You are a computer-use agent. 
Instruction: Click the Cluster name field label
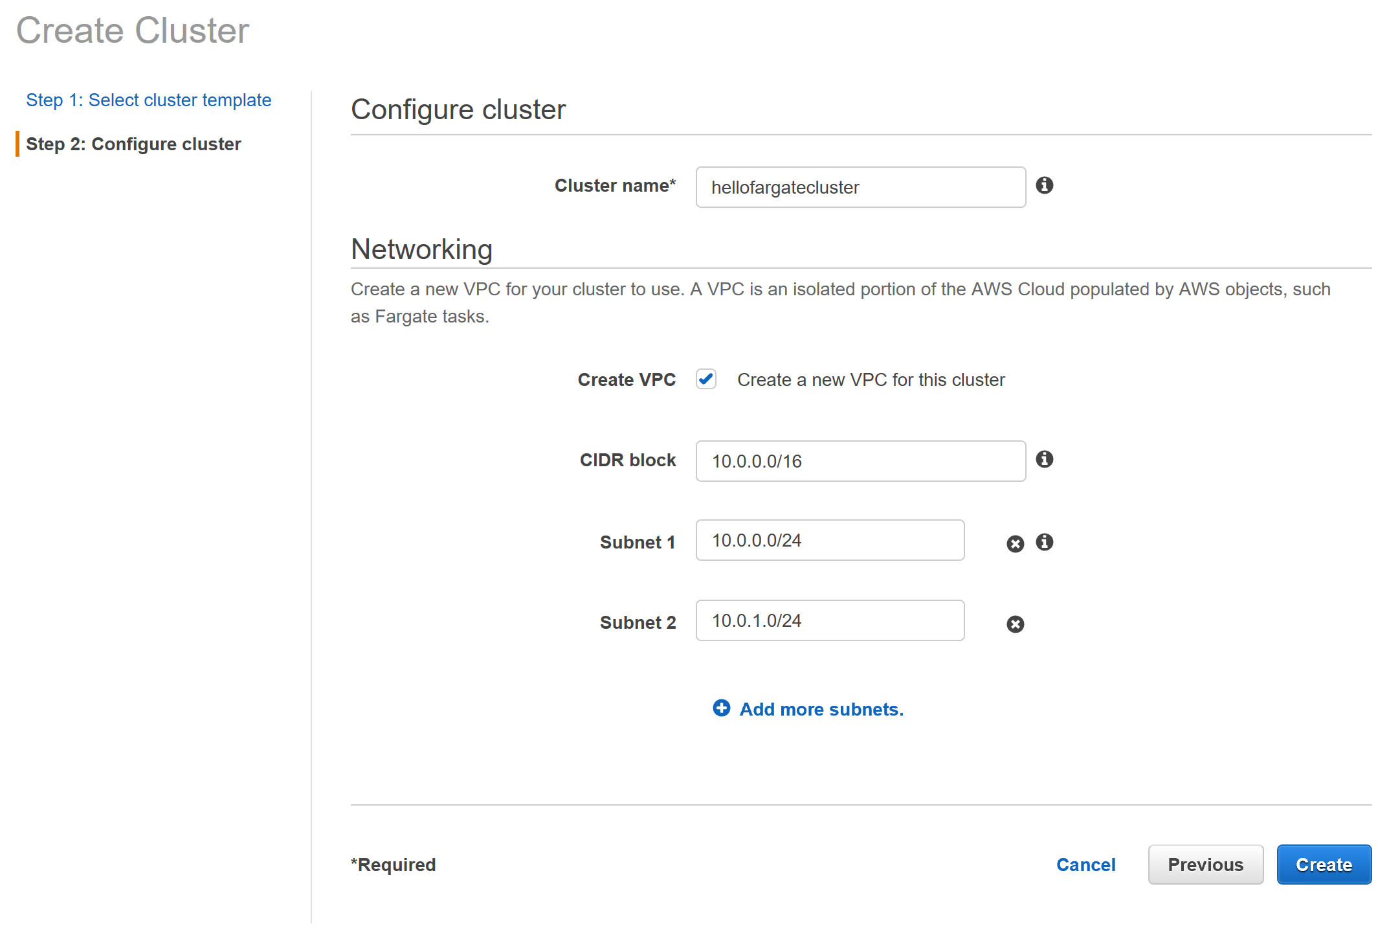tap(614, 185)
